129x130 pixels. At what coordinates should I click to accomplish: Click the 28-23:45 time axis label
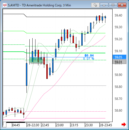[106, 125]
